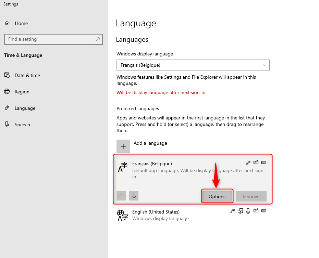Click the Home house icon

tap(7, 23)
